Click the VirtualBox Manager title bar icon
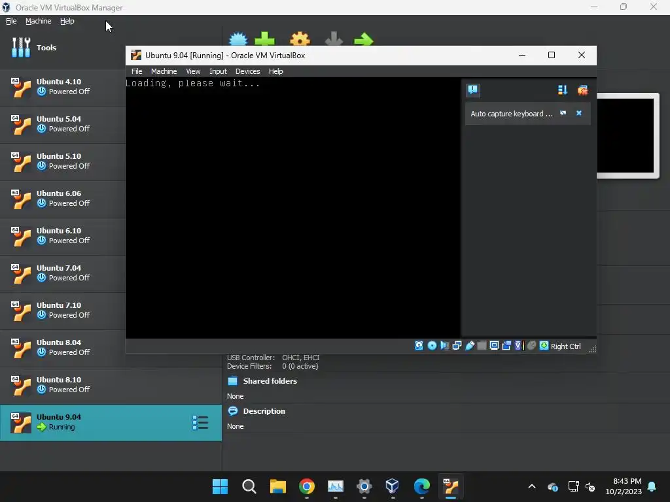 6,7
